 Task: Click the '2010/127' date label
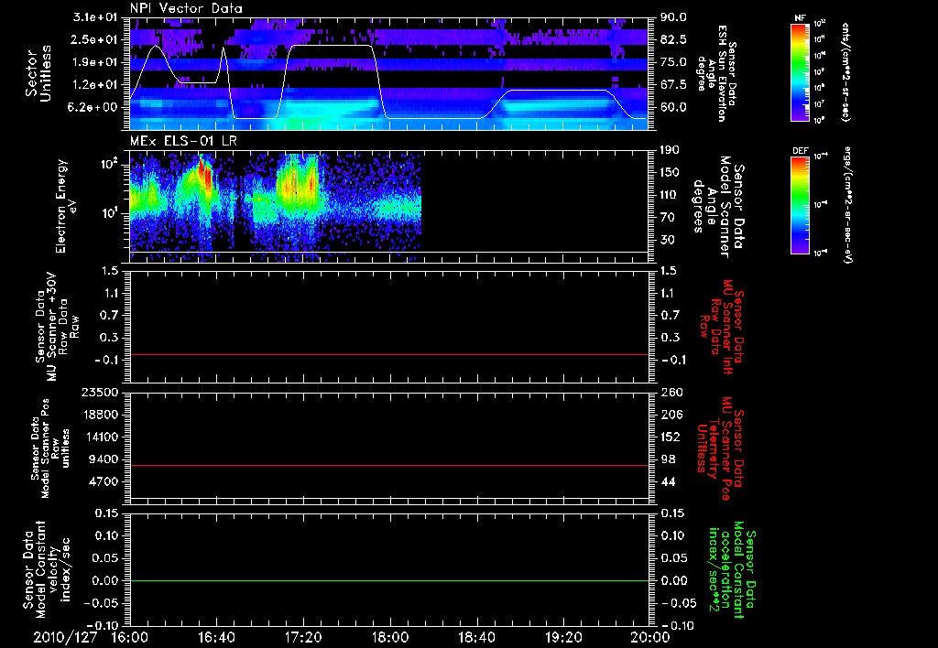(x=65, y=637)
